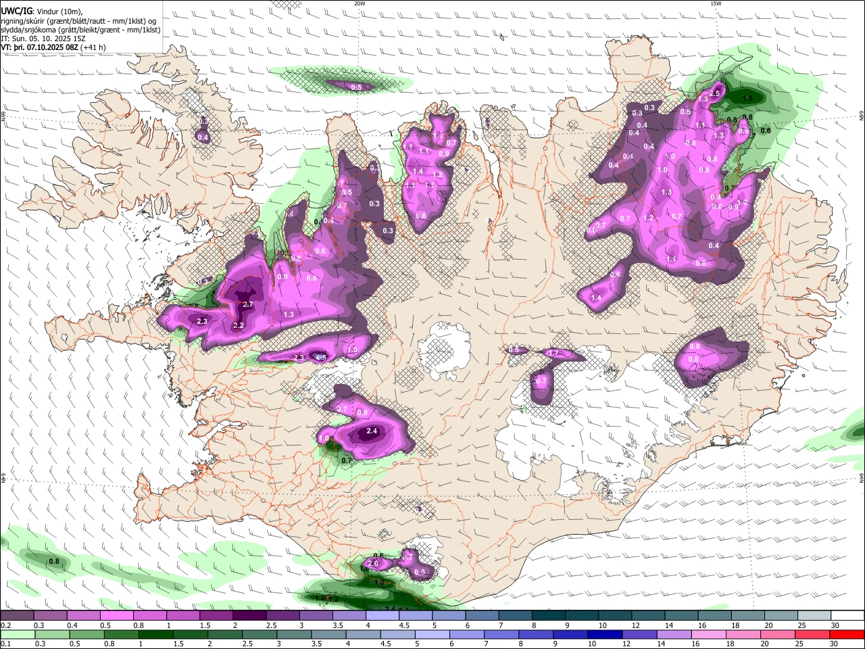Click the 1.9 value in the southern green band

point(378,582)
